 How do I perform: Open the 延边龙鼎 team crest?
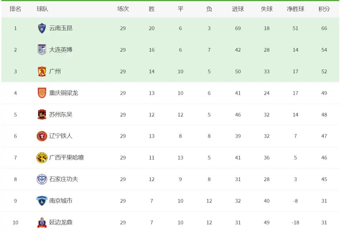pyautogui.click(x=42, y=222)
